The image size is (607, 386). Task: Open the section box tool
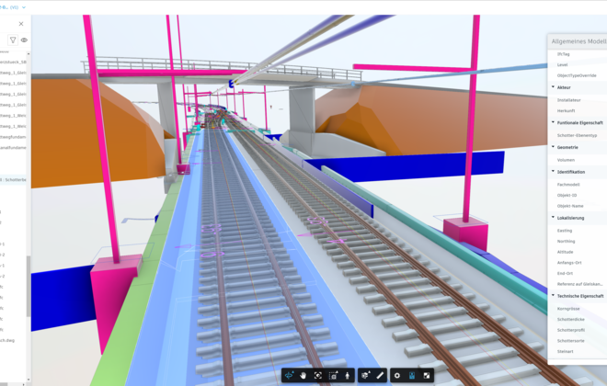365,375
